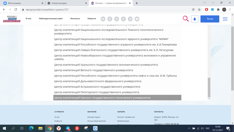Open notifications via the bell icon

point(195,19)
